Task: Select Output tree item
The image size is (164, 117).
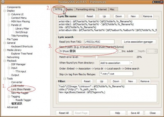Action: 15,75
